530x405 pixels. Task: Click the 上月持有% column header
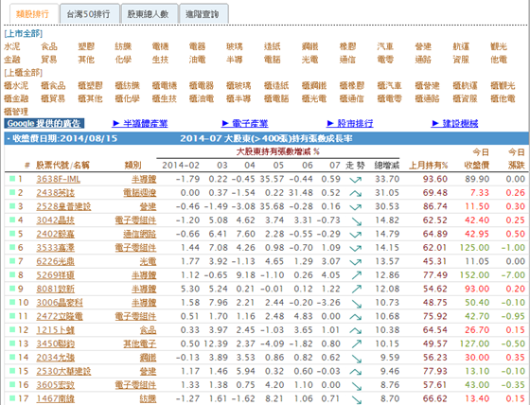coord(428,166)
